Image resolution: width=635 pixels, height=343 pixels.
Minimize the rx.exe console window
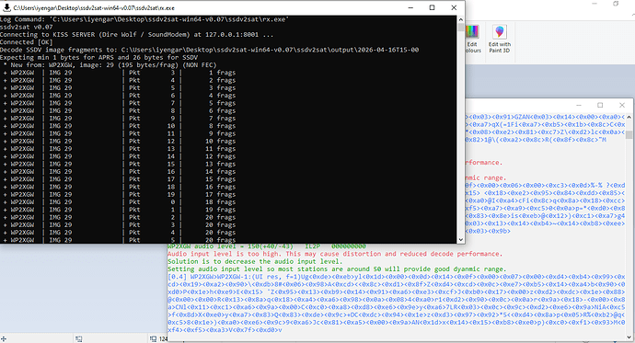point(410,7)
